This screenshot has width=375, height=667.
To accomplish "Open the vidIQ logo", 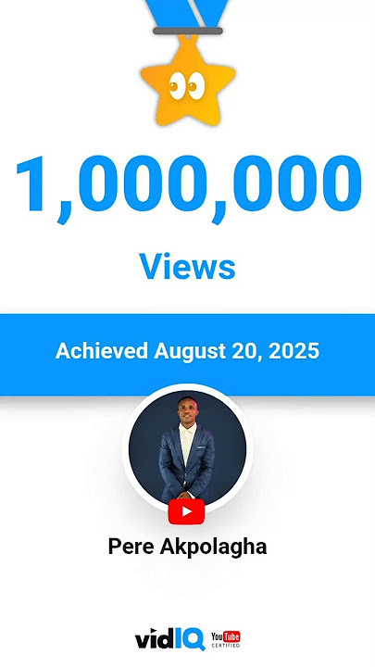I will [x=169, y=639].
